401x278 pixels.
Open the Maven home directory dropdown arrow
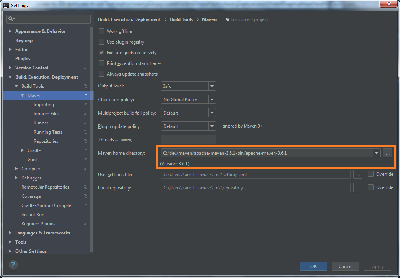pyautogui.click(x=376, y=153)
